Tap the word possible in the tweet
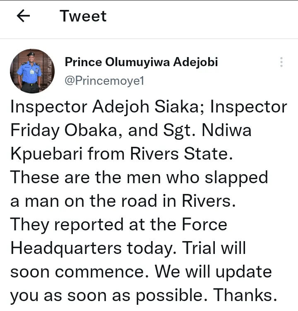298x311 pixels. (175, 296)
